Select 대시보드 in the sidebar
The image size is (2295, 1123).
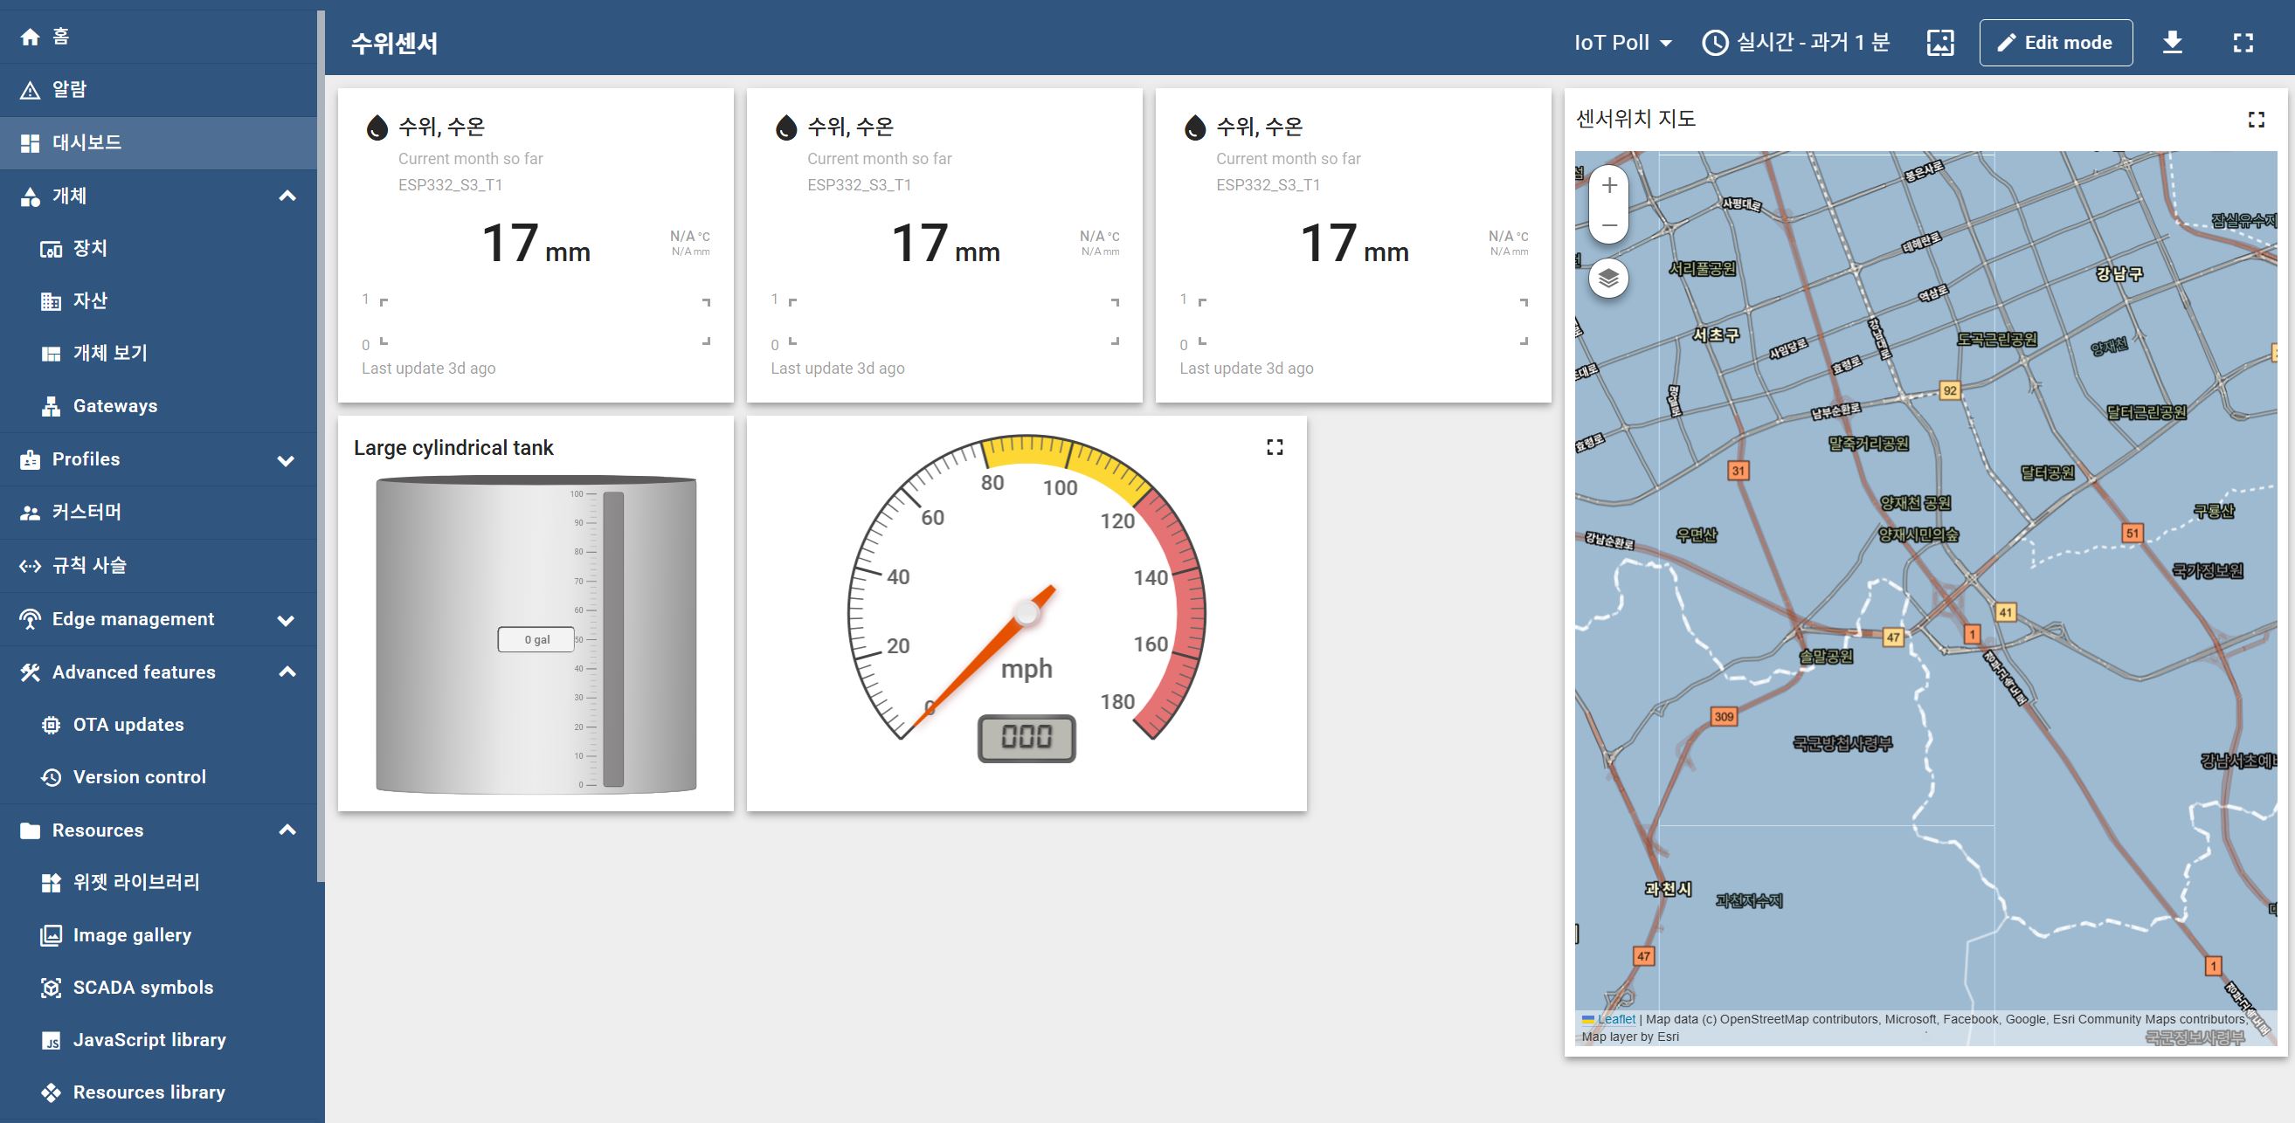(x=159, y=142)
